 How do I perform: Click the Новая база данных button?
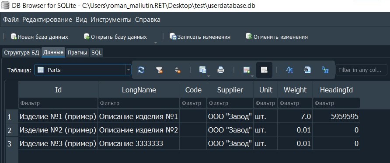[39, 37]
